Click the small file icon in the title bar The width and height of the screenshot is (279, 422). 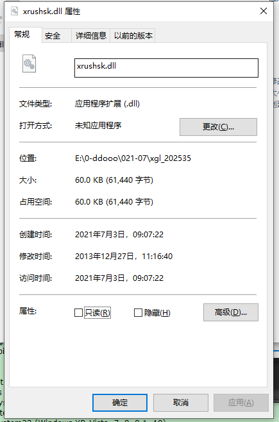[14, 11]
